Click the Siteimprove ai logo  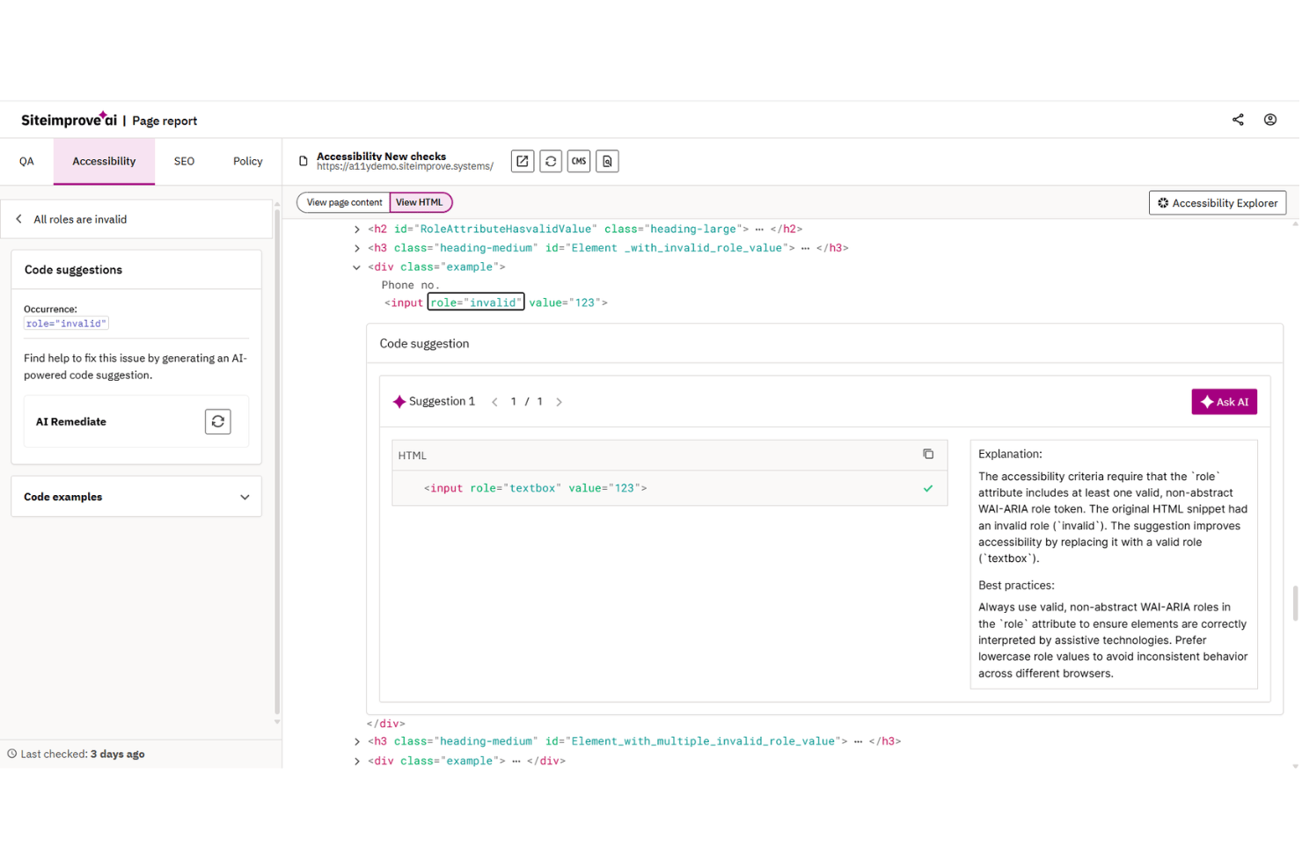[x=69, y=120]
